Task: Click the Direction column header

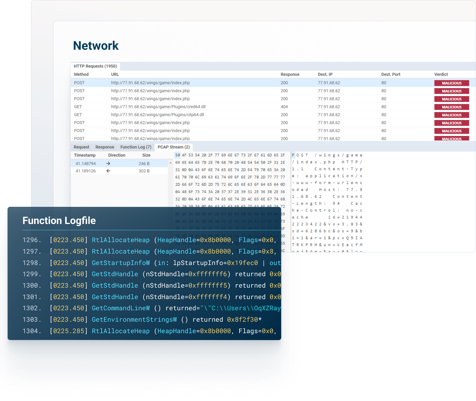Action: 117,155
